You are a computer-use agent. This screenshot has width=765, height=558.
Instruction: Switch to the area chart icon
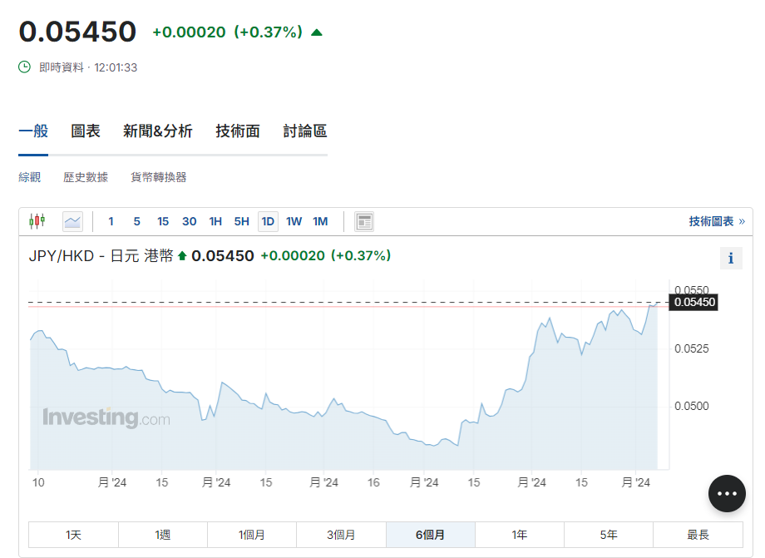[x=73, y=221]
